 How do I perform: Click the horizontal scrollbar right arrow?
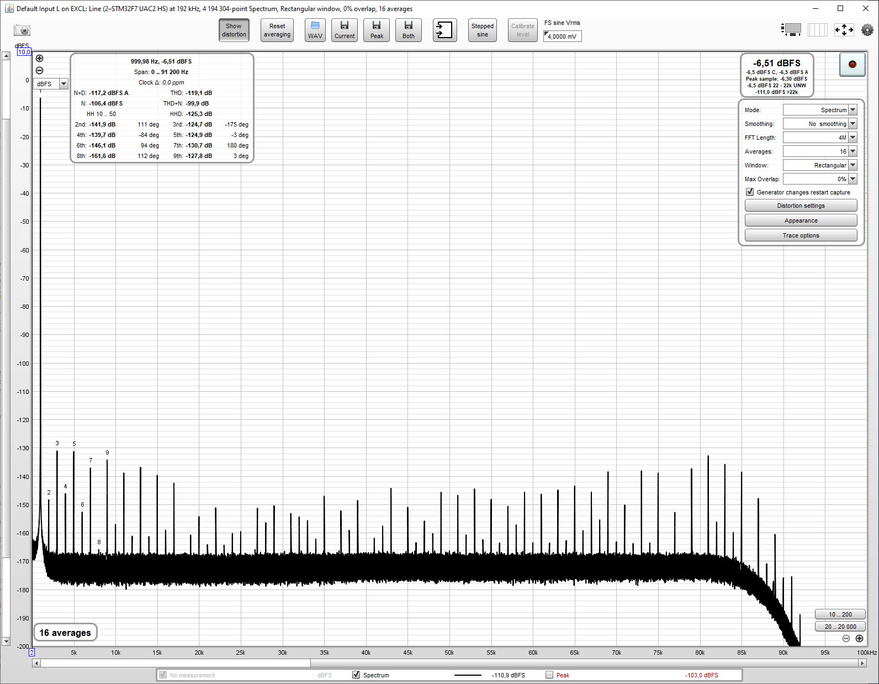(862, 663)
